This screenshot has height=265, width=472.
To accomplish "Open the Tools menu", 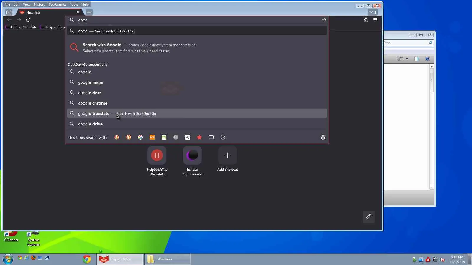I will tap(73, 4).
